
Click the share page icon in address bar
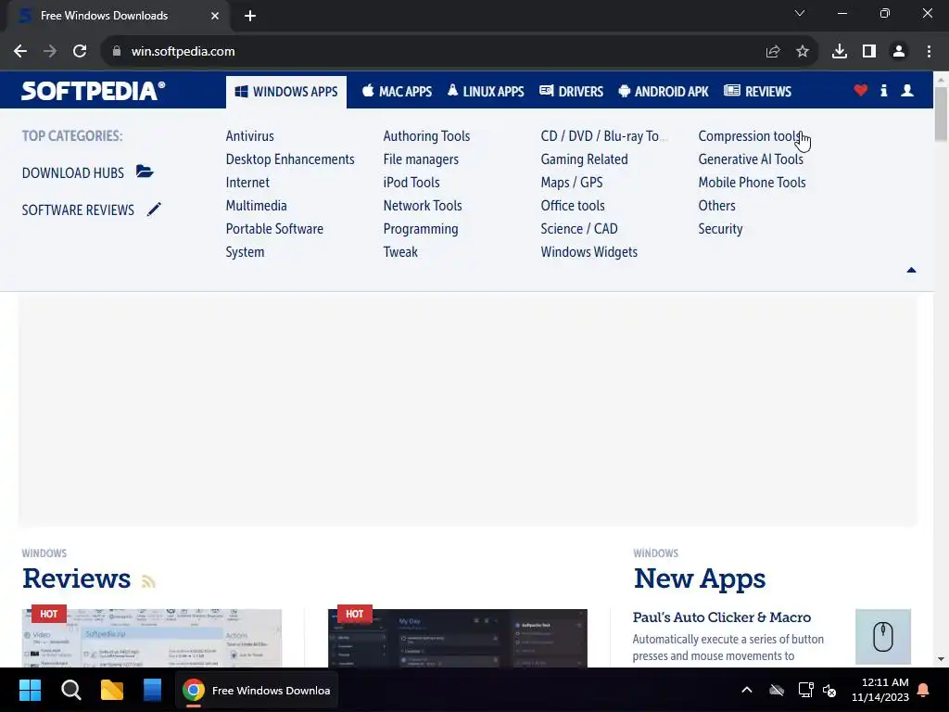(x=773, y=52)
